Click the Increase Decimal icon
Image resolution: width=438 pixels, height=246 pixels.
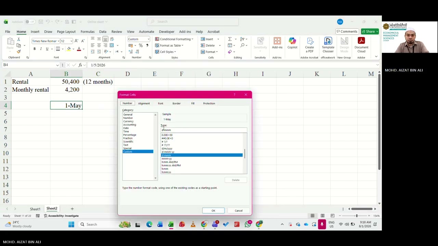tap(131, 52)
